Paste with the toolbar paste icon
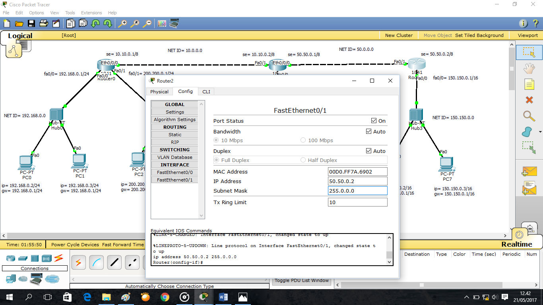The height and width of the screenshot is (305, 543). tap(83, 23)
